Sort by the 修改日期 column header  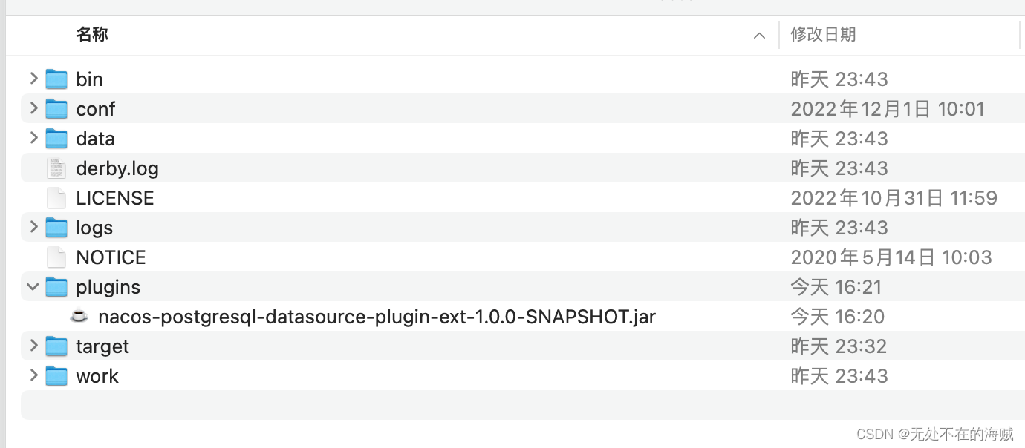[823, 34]
